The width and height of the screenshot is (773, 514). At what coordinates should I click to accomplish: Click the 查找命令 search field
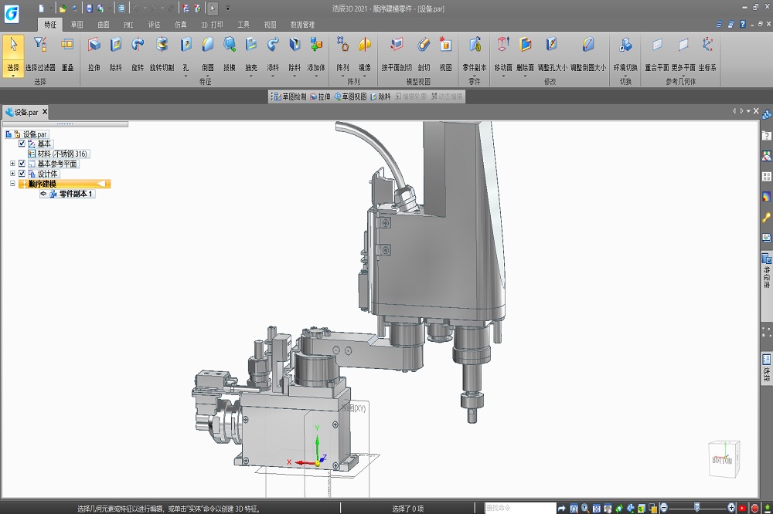pyautogui.click(x=519, y=508)
